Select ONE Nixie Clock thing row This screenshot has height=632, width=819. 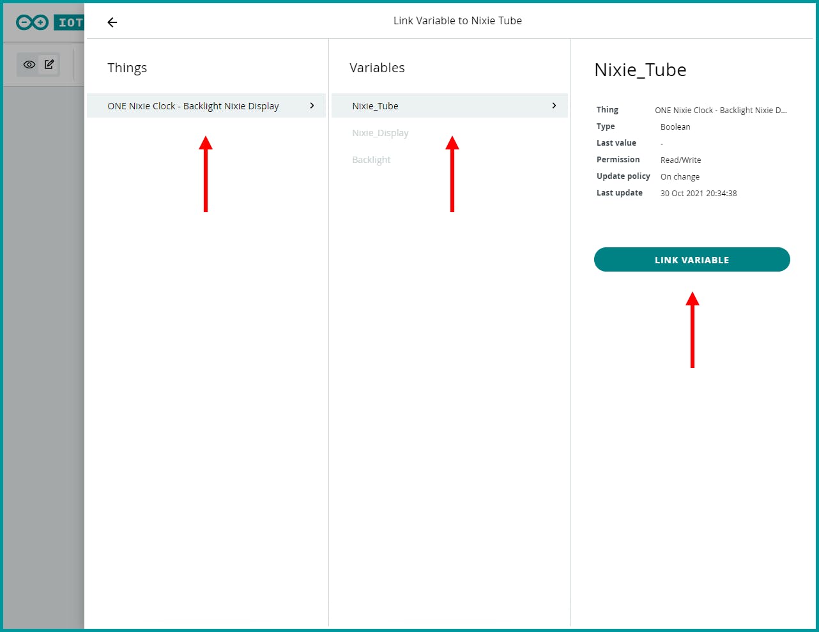[x=206, y=105]
